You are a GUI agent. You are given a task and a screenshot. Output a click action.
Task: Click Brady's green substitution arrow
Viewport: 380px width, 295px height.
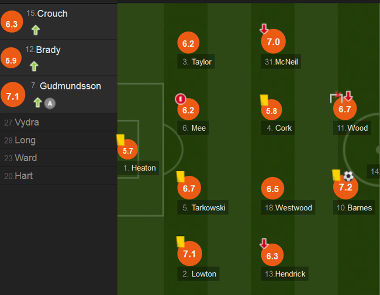coord(34,66)
